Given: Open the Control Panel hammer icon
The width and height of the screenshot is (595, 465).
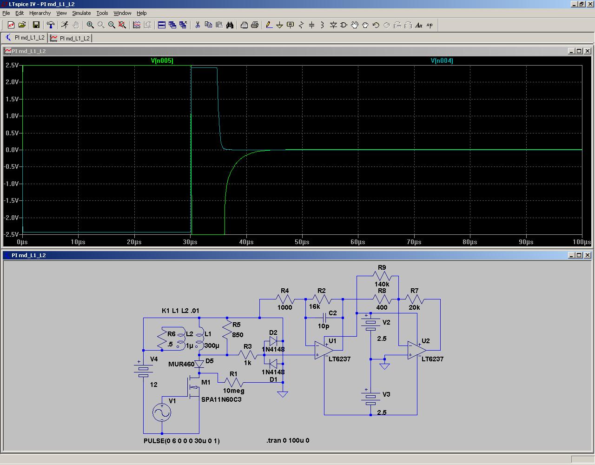Looking at the screenshot, I should click(x=51, y=25).
